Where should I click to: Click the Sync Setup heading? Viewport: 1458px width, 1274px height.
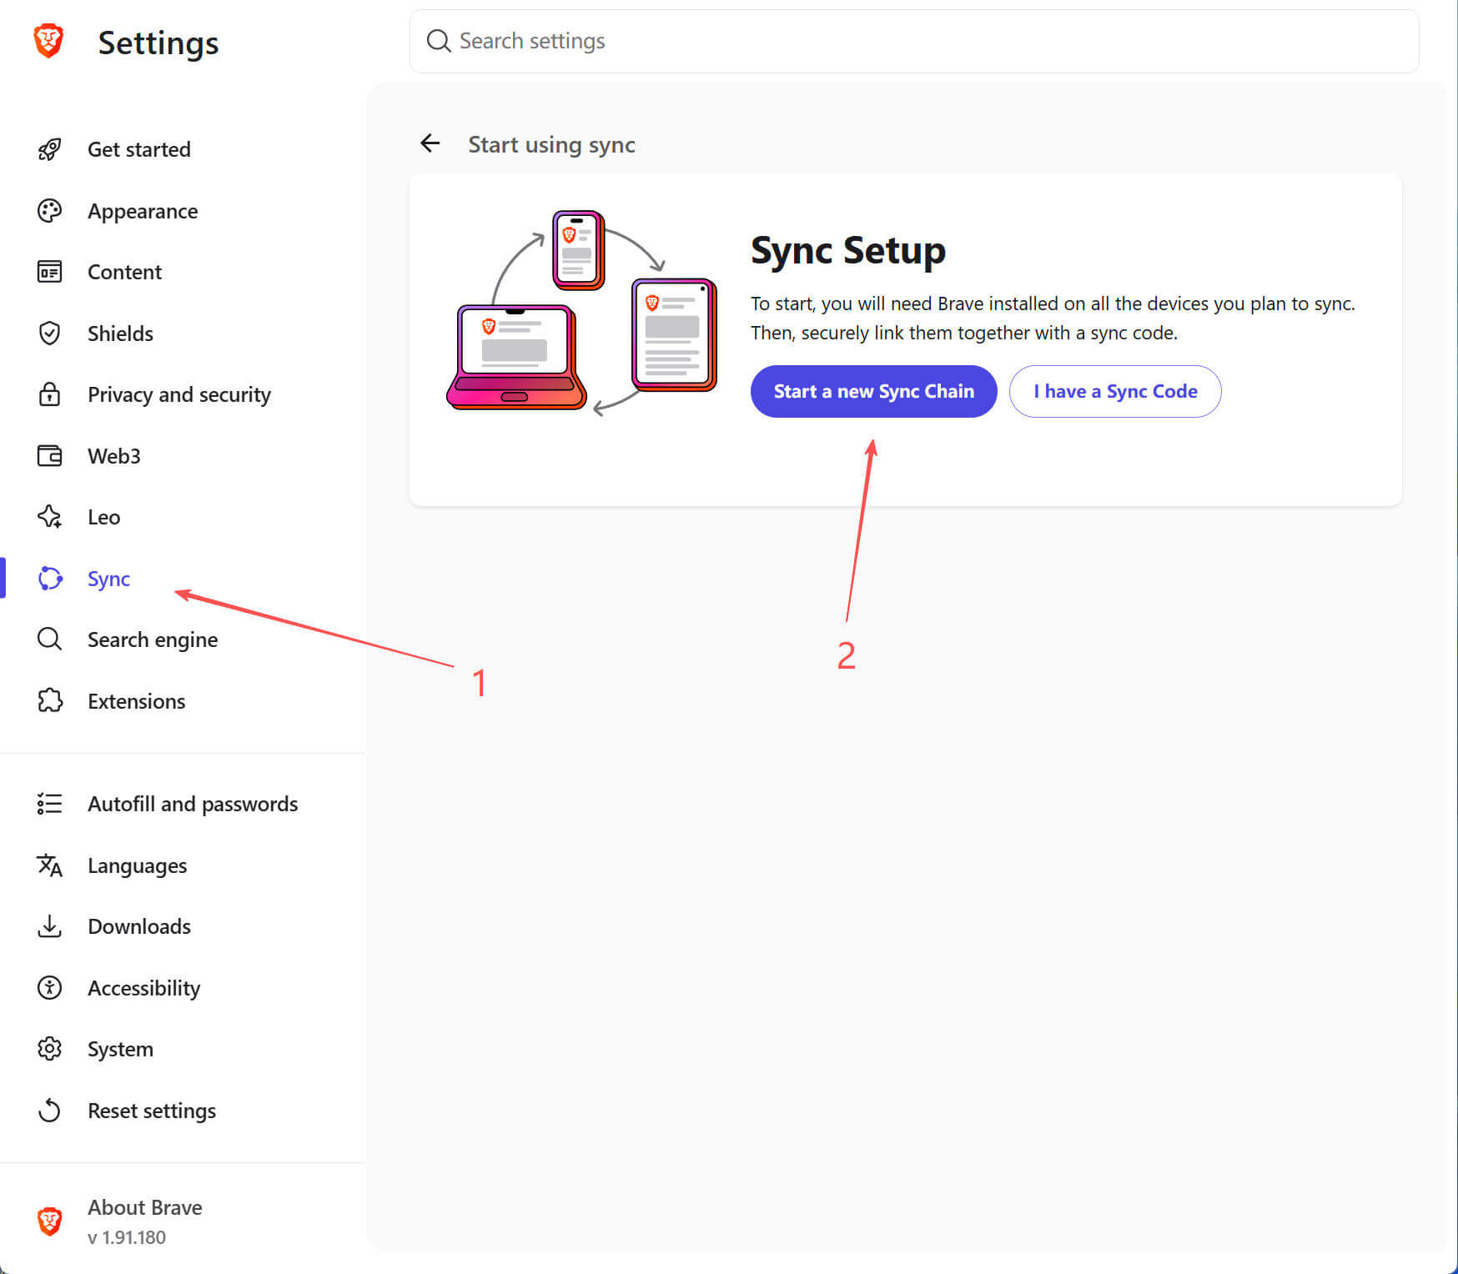pos(847,250)
